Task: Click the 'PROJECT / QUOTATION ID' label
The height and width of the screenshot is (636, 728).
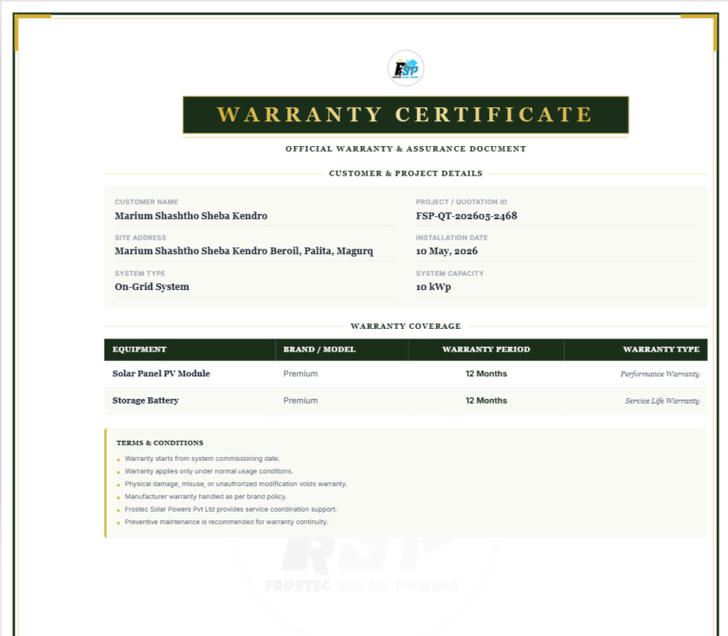Action: click(462, 202)
